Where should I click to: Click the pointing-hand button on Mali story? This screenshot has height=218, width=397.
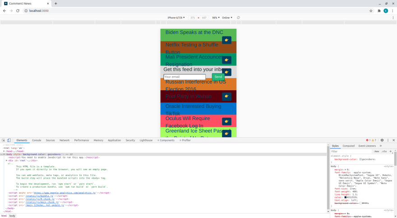[226, 60]
